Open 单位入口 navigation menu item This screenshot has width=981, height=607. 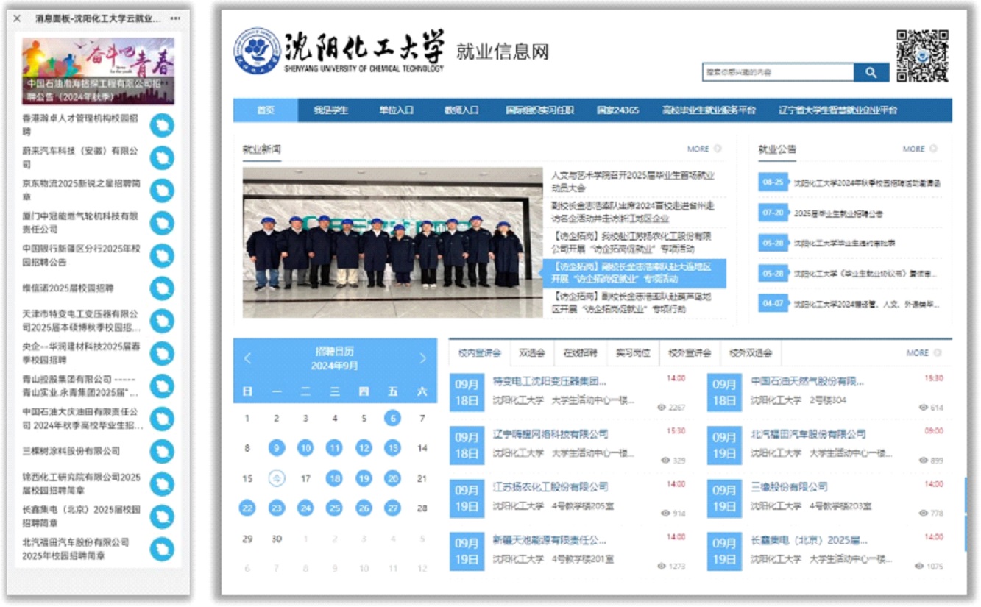[396, 110]
